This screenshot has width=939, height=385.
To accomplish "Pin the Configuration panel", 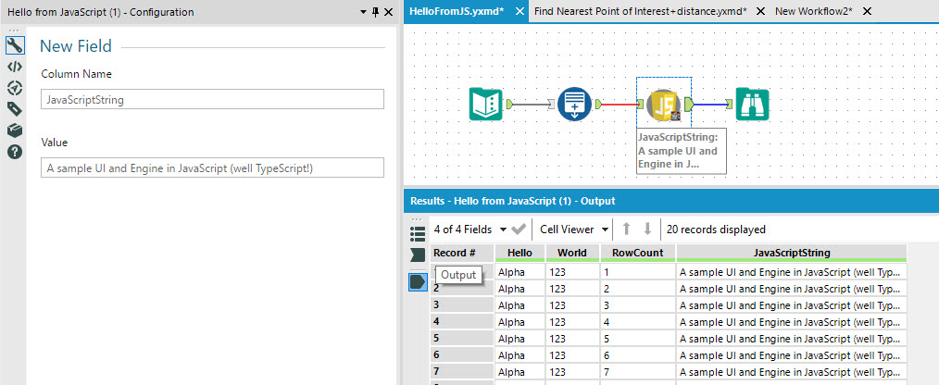I will click(x=376, y=12).
